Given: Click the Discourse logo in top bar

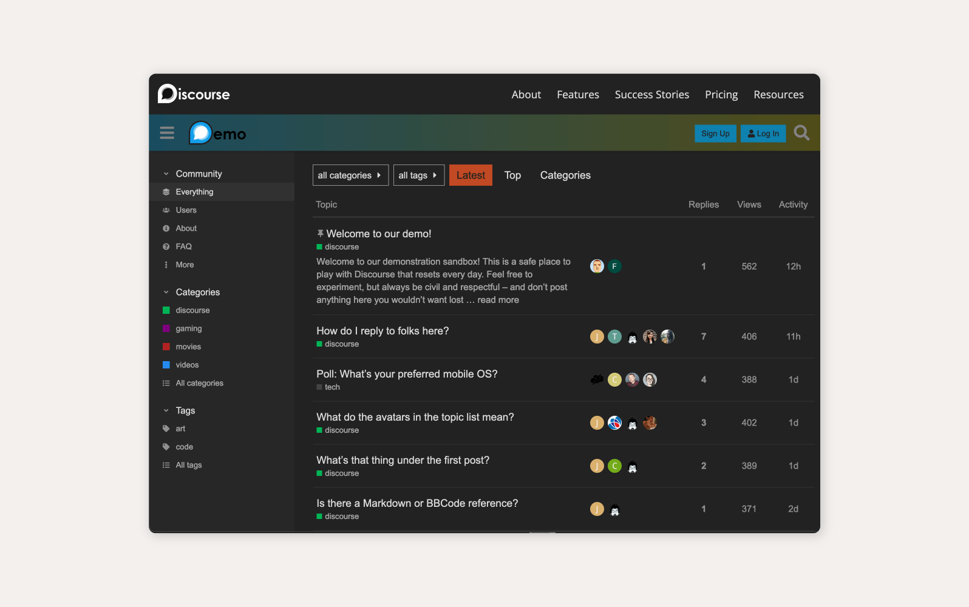Looking at the screenshot, I should [194, 94].
